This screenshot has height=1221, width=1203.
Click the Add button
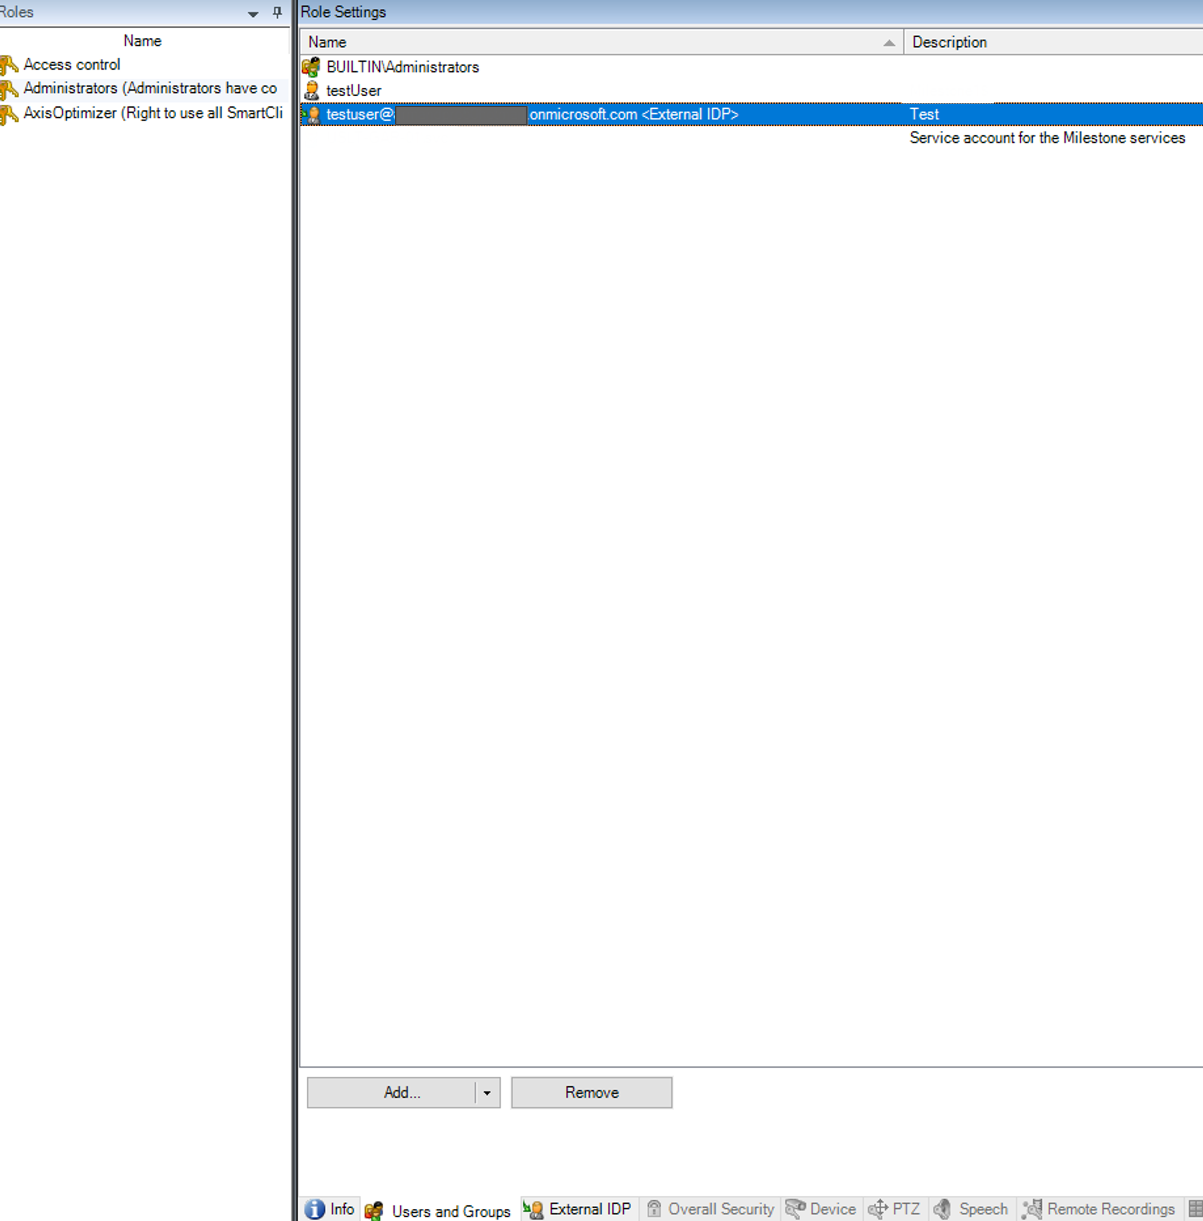[x=402, y=1092]
